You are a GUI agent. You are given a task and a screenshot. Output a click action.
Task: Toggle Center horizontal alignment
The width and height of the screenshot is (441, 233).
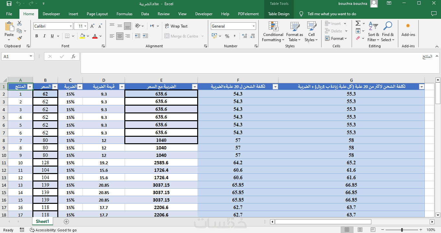coord(120,36)
